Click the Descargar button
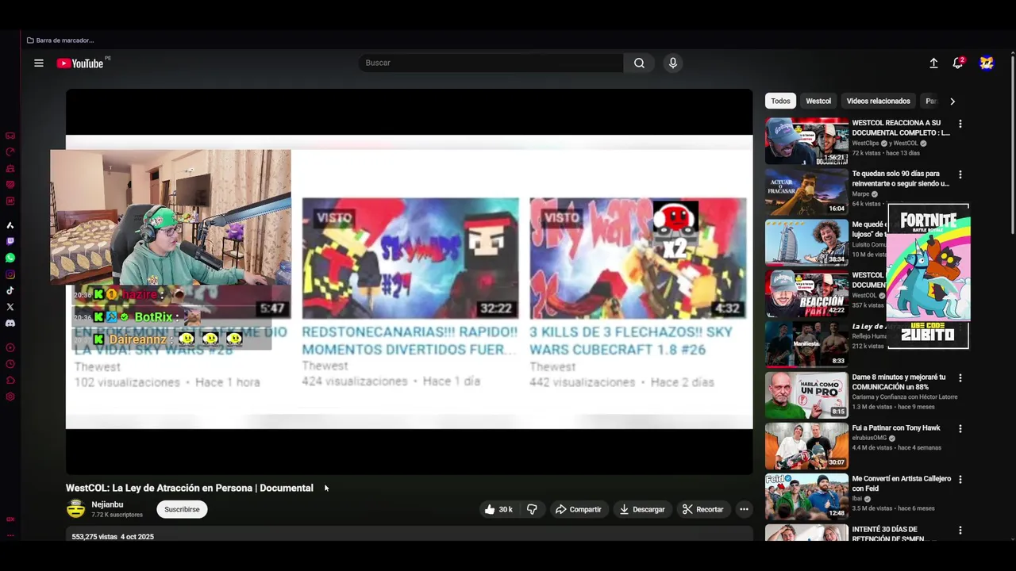Screen dimensions: 1016x571 point(642,509)
